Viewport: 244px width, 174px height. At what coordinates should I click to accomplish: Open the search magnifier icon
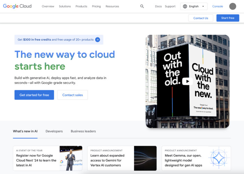(142, 6)
